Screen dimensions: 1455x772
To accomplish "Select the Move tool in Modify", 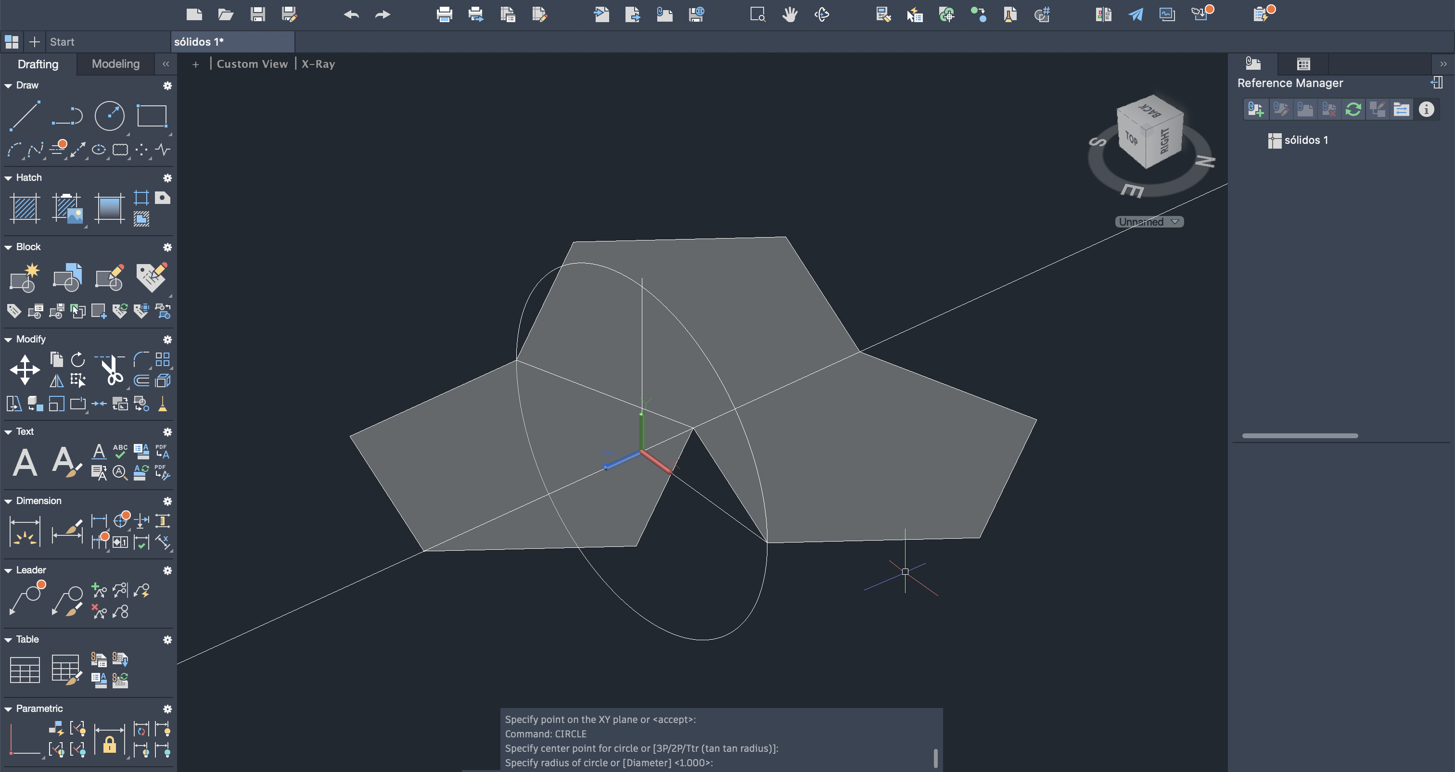I will click(25, 370).
